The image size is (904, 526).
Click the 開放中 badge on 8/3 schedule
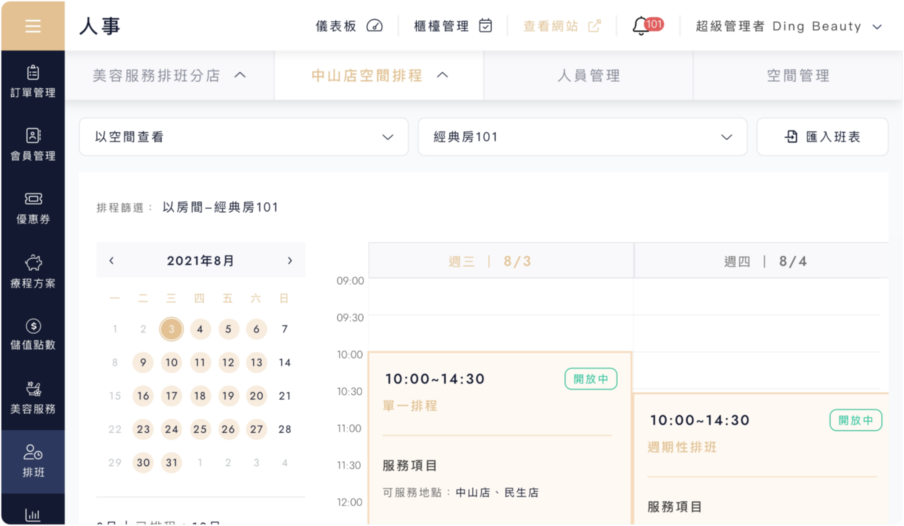point(591,379)
